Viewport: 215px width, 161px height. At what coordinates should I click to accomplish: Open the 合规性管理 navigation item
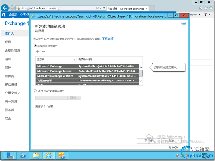pos(13,51)
